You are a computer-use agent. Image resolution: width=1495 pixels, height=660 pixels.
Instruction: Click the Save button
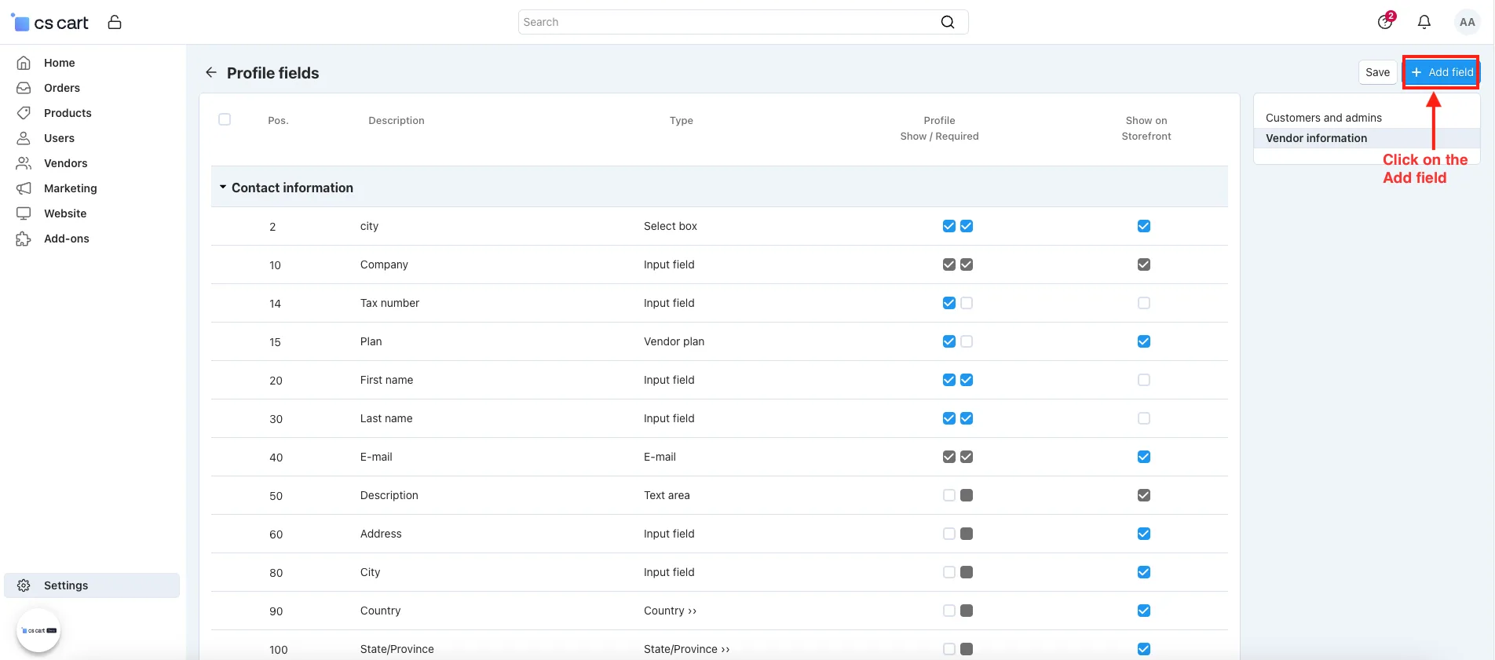pos(1377,72)
